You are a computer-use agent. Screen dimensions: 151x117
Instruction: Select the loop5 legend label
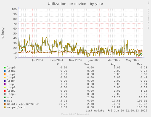[x=11, y=84]
